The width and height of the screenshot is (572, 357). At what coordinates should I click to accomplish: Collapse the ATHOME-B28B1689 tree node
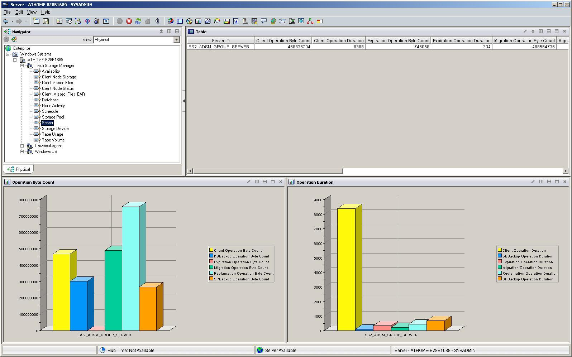pos(15,60)
